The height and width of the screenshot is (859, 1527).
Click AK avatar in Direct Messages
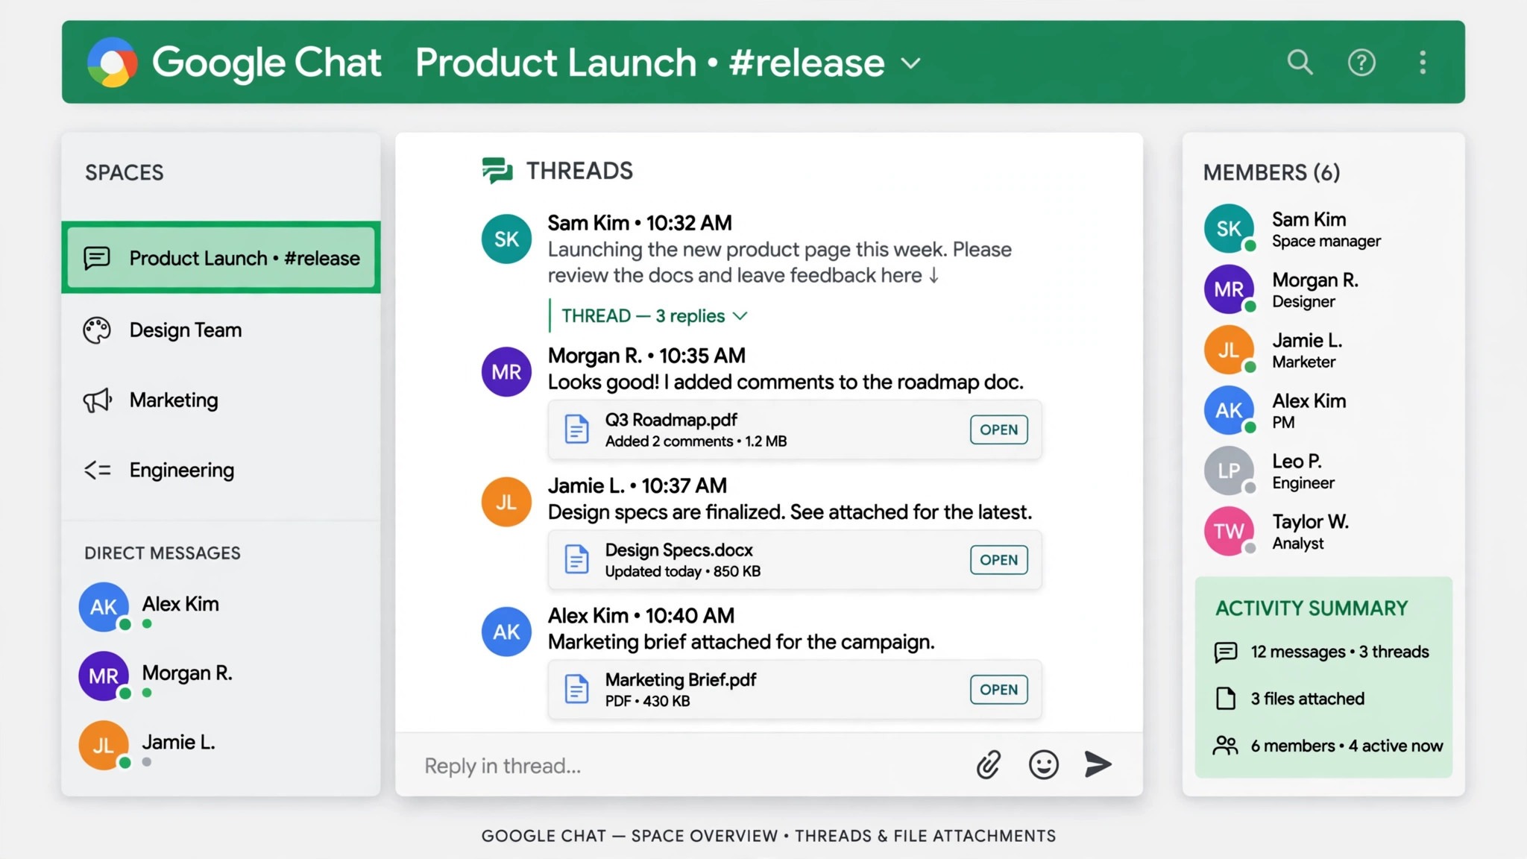pyautogui.click(x=104, y=607)
